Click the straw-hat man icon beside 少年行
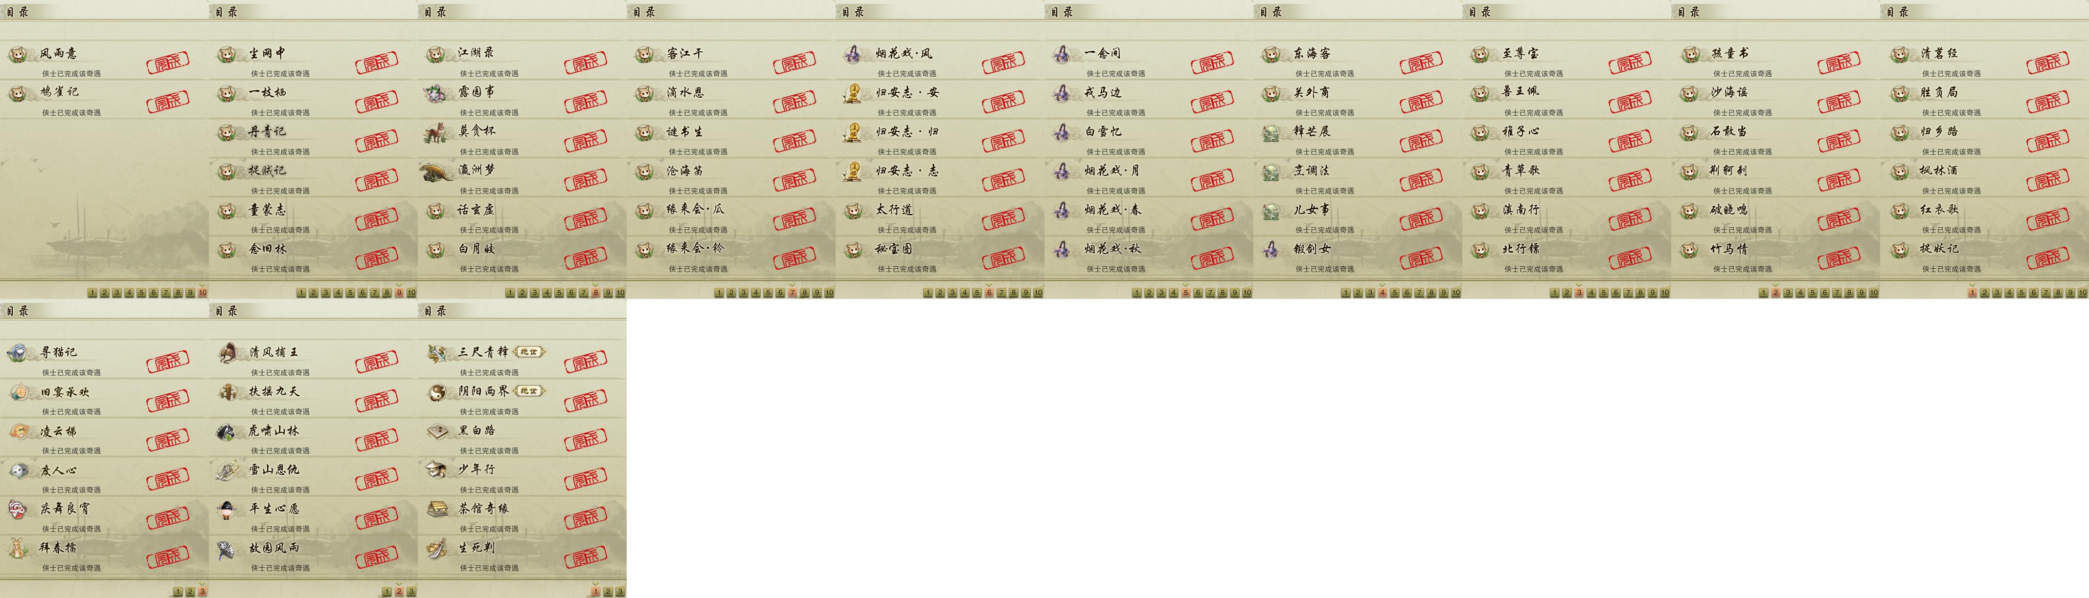 [x=436, y=470]
